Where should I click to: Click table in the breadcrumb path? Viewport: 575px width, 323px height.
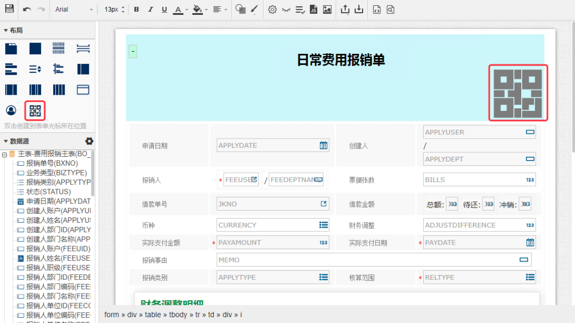click(x=153, y=314)
